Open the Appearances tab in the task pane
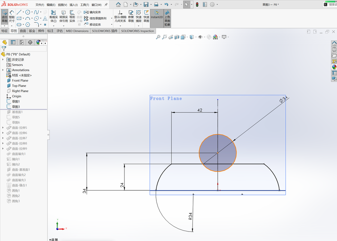The height and width of the screenshot is (241, 337). pyautogui.click(x=334, y=67)
